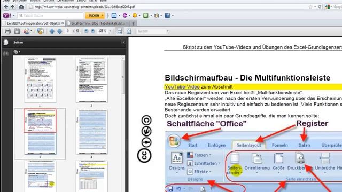Open the YouTube-Video link in the document
Image resolution: width=342 pixels, height=192 pixels.
point(182,87)
